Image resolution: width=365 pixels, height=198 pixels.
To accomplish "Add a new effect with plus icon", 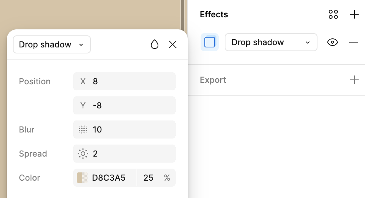I will pos(354,14).
